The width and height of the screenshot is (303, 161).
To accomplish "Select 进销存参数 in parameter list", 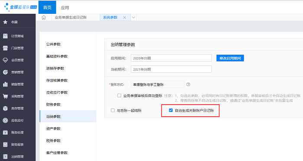I will (x=55, y=68).
